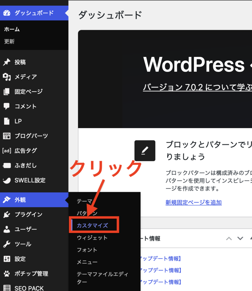Choose テーマ in the 外観 flyout
Image resolution: width=252 pixels, height=291 pixels.
tap(85, 201)
